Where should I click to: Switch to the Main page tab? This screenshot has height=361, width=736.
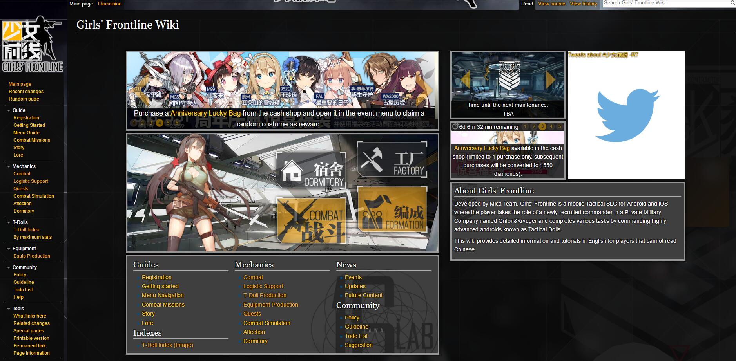pos(81,4)
